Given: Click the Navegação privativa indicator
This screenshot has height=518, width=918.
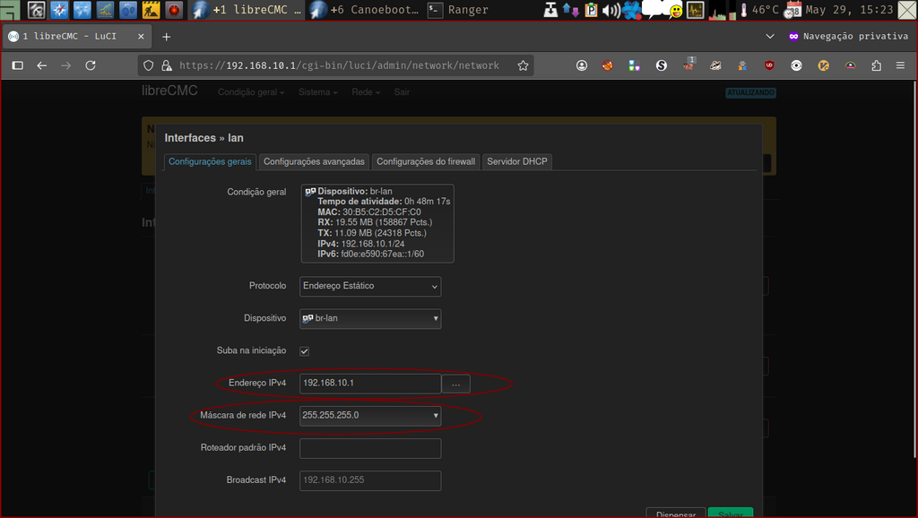Looking at the screenshot, I should 848,36.
